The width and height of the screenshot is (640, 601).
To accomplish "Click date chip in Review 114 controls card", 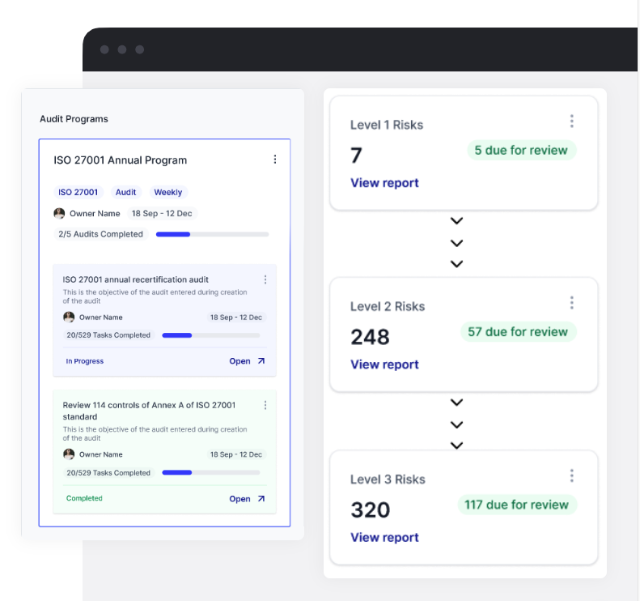I will tap(236, 454).
